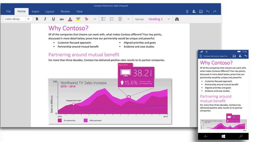Image resolution: width=258 pixels, height=142 pixels.
Task: Open Tell Me lightbulb helper
Action: click(x=187, y=11)
